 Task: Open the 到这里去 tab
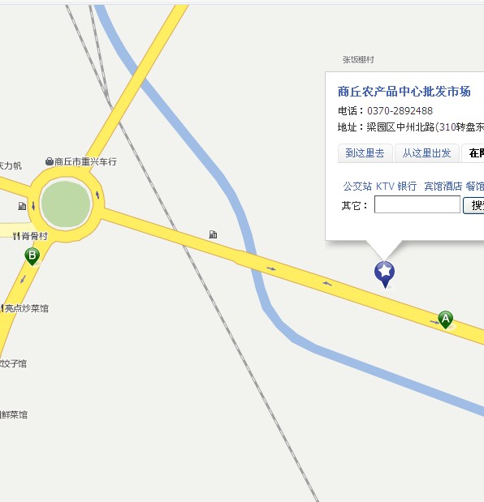pyautogui.click(x=365, y=153)
